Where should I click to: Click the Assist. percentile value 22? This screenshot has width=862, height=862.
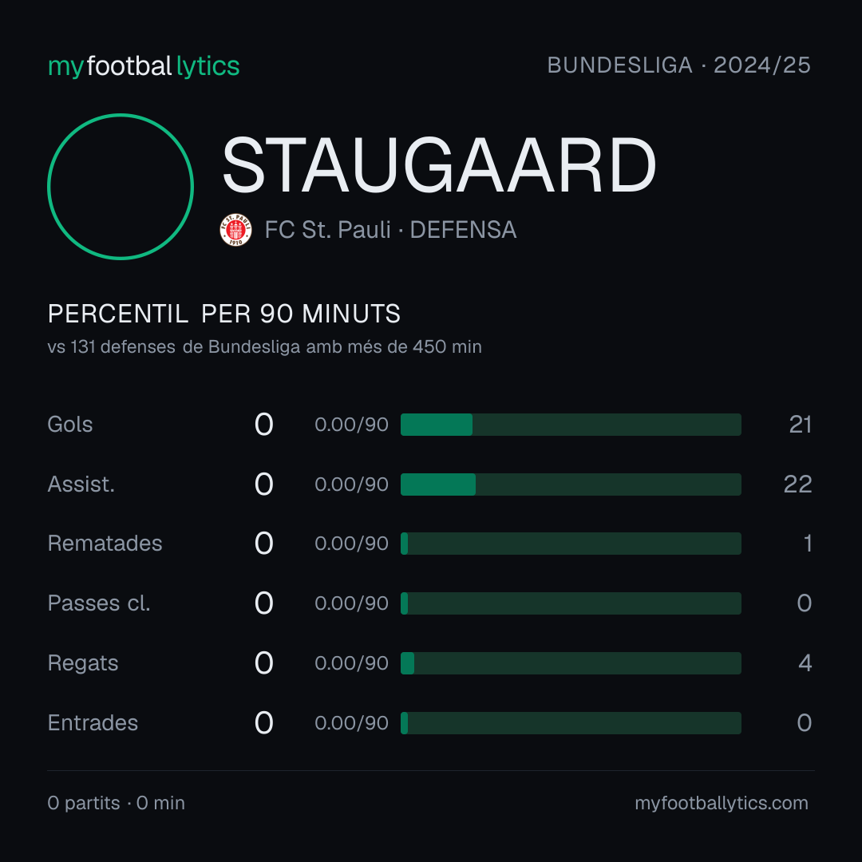click(797, 484)
